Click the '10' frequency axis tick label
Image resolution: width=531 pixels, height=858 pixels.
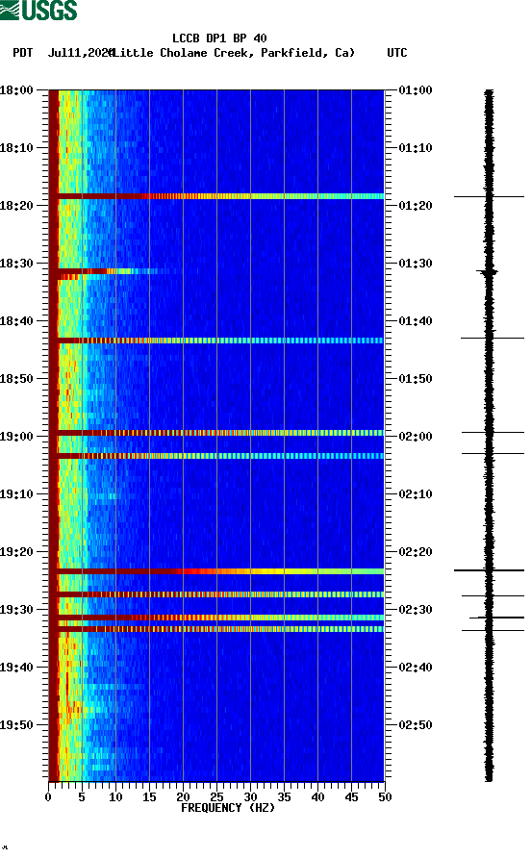pyautogui.click(x=115, y=797)
